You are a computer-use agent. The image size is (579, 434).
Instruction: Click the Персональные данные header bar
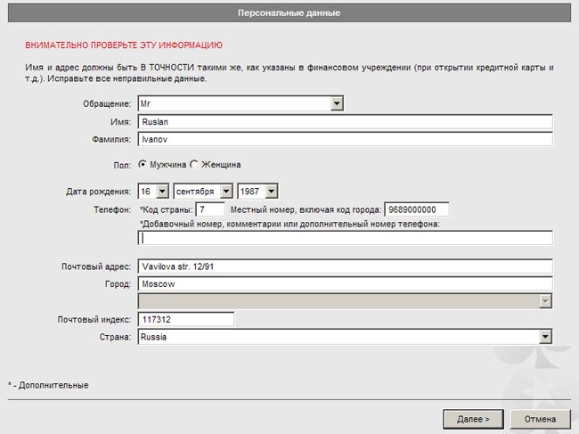click(289, 12)
